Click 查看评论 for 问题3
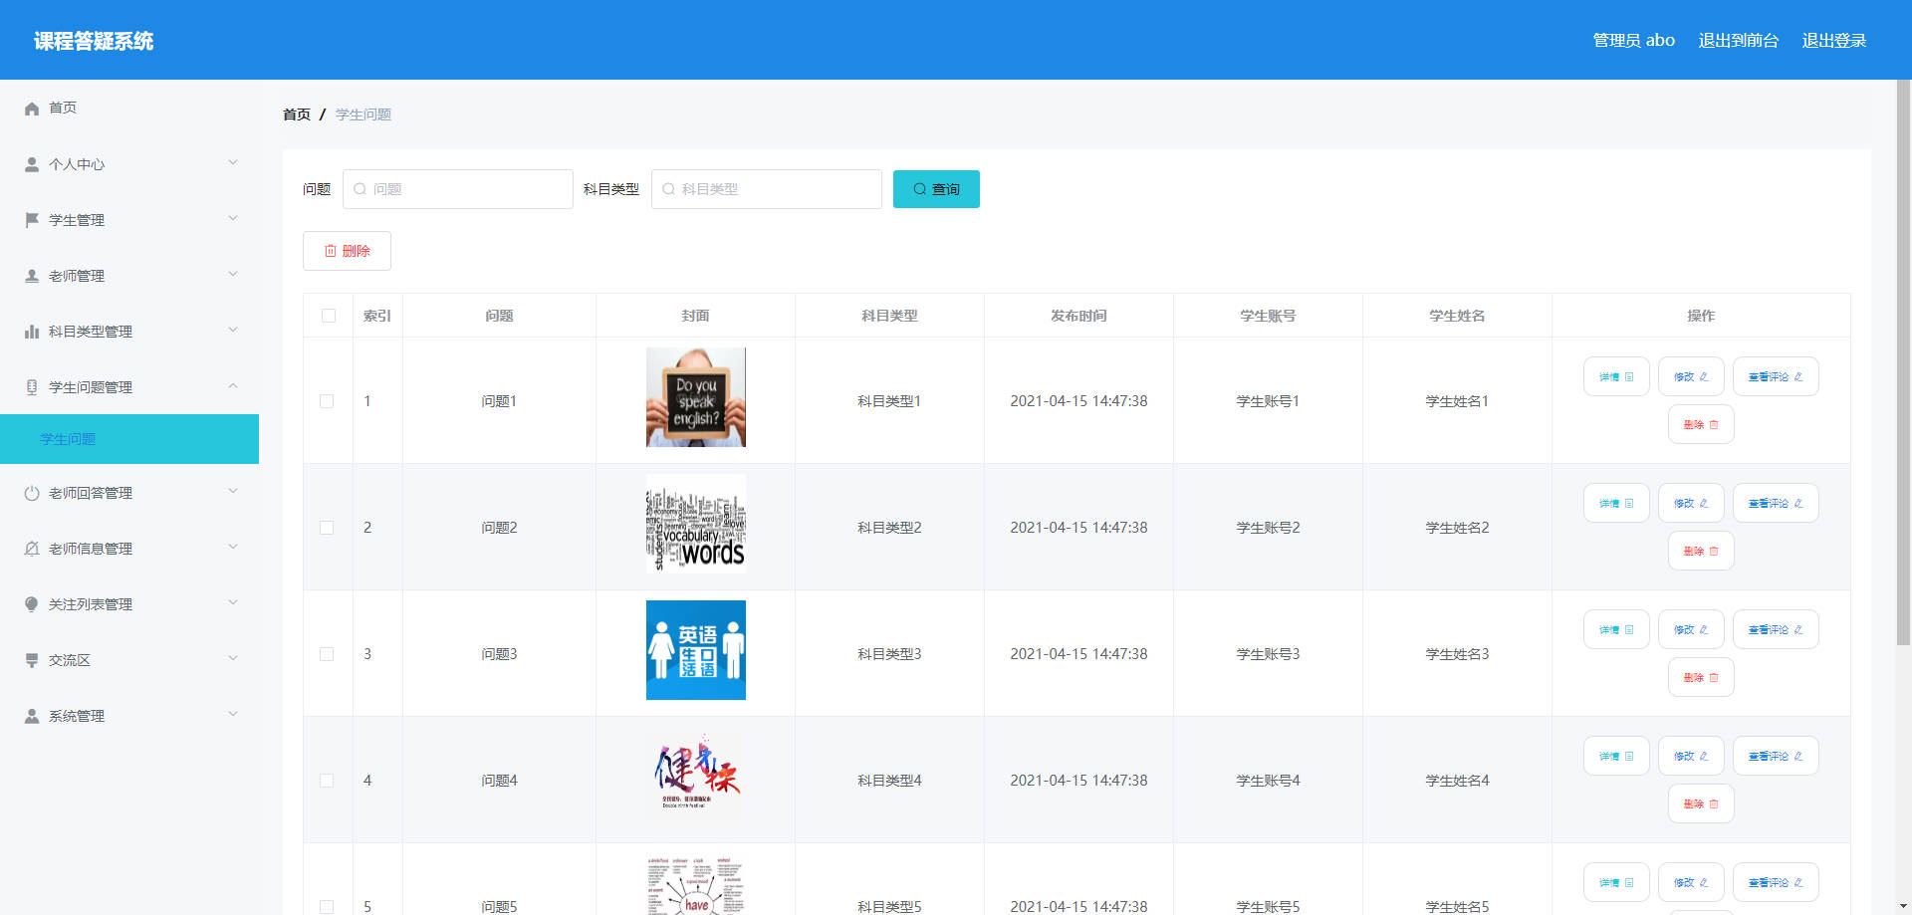This screenshot has width=1912, height=915. click(x=1776, y=629)
